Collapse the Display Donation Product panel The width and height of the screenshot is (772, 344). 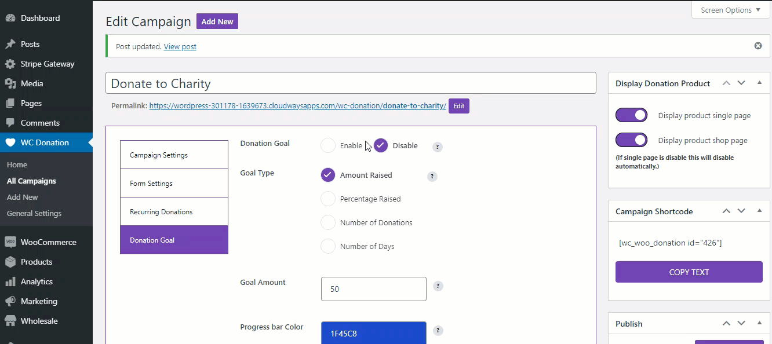tap(759, 83)
